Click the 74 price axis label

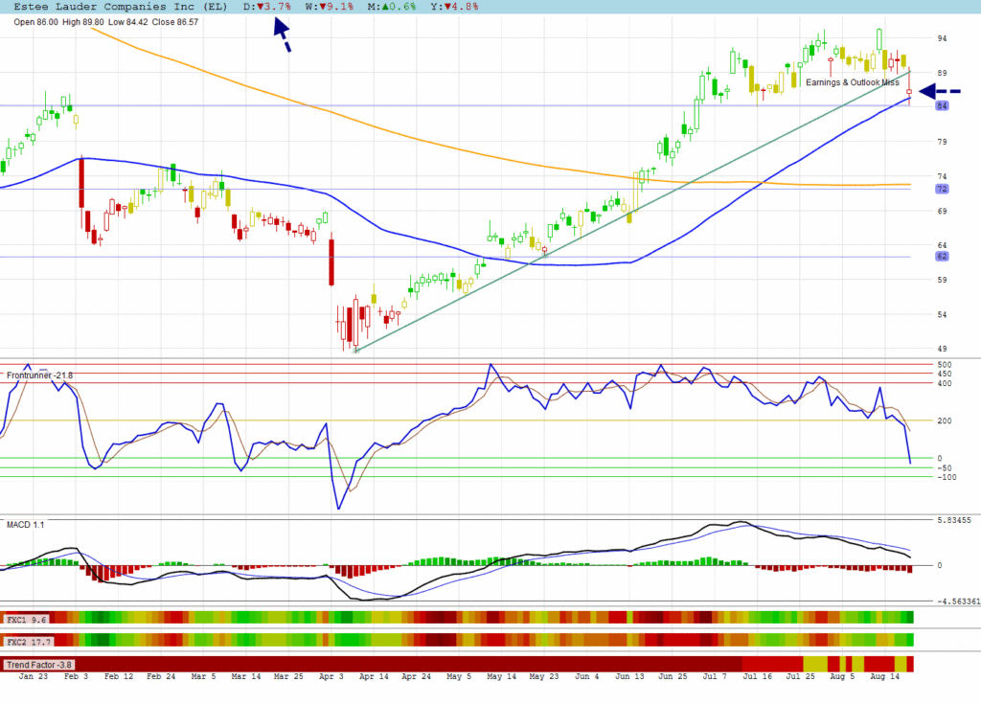tap(942, 177)
